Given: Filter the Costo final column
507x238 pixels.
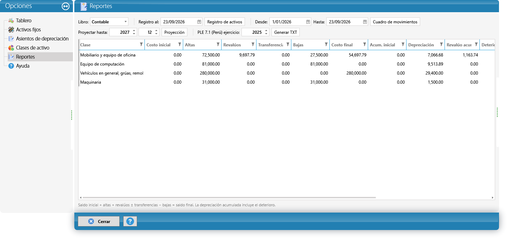Looking at the screenshot, I should 365,45.
